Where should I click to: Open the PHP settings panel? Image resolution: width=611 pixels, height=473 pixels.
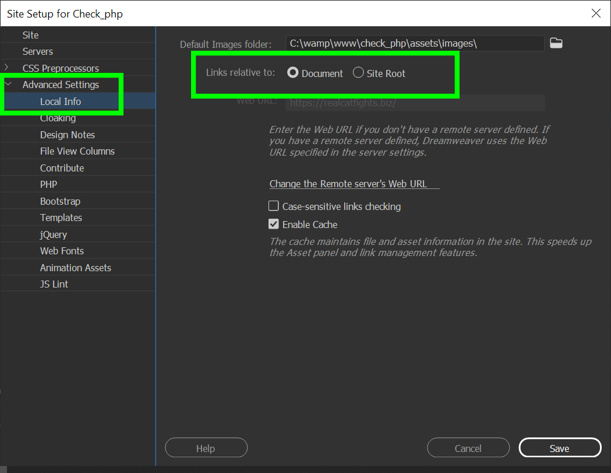pyautogui.click(x=49, y=184)
